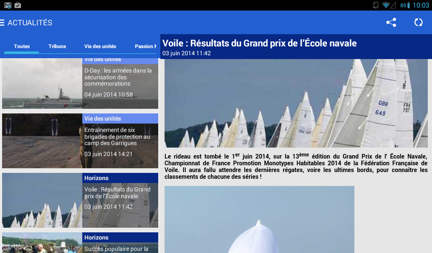Image resolution: width=432 pixels, height=253 pixels.
Task: Click the ACTUALITÉS title
Action: point(30,23)
